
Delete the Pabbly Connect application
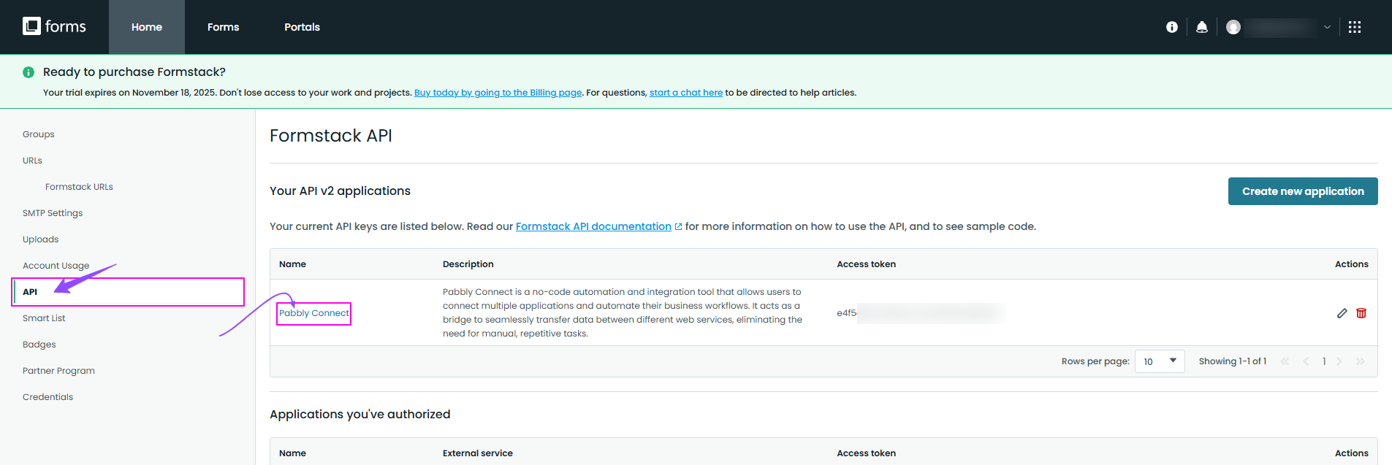[1361, 313]
